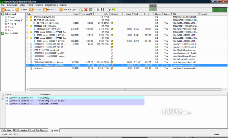Click the right scroll arrow of file list
Image resolution: width=228 pixels, height=138 pixels.
pyautogui.click(x=226, y=90)
